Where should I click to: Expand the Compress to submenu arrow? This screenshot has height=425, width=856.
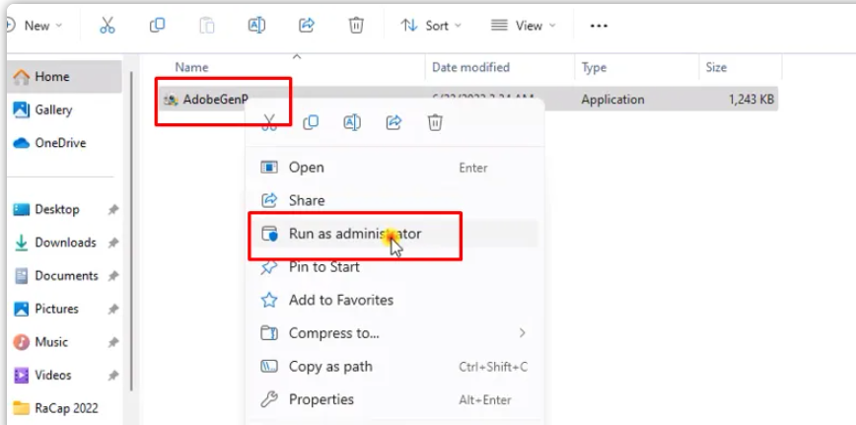522,332
